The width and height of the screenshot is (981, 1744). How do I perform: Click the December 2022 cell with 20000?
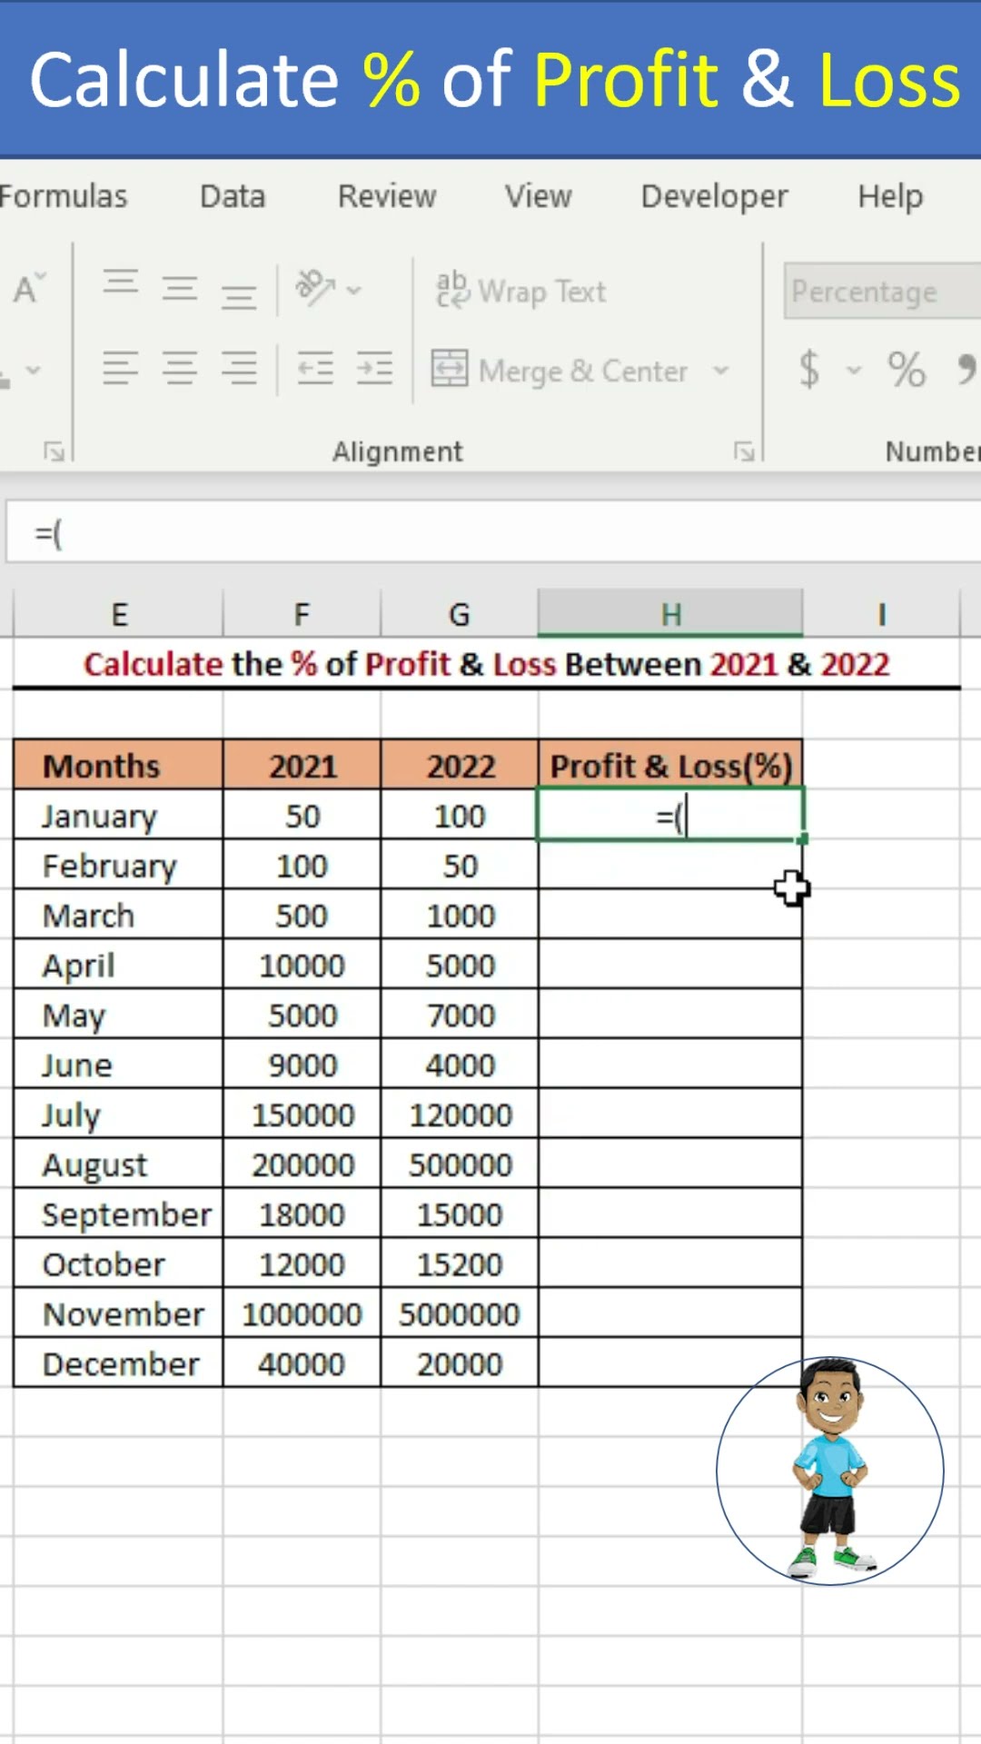click(x=460, y=1363)
